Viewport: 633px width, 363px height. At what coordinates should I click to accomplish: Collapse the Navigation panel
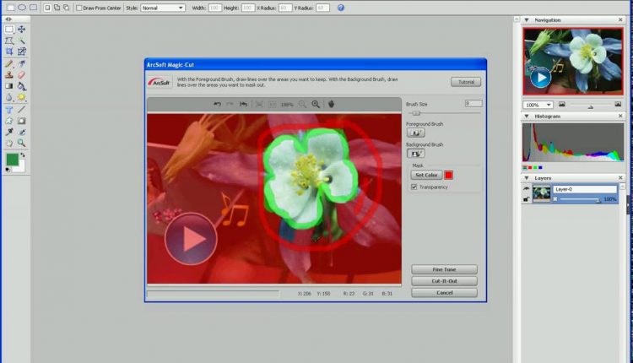point(527,19)
